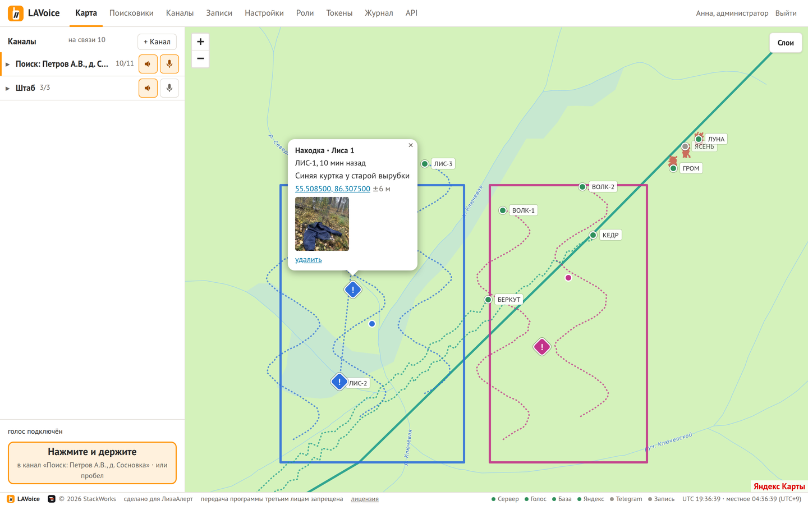
Task: Toggle microphone for Штаб channel
Action: 169,88
